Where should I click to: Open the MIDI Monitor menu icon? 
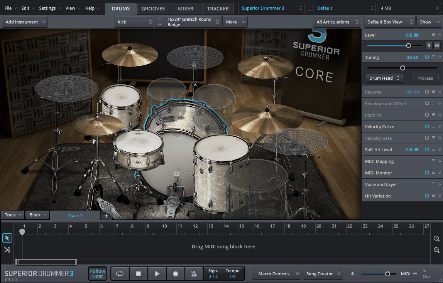[434, 172]
